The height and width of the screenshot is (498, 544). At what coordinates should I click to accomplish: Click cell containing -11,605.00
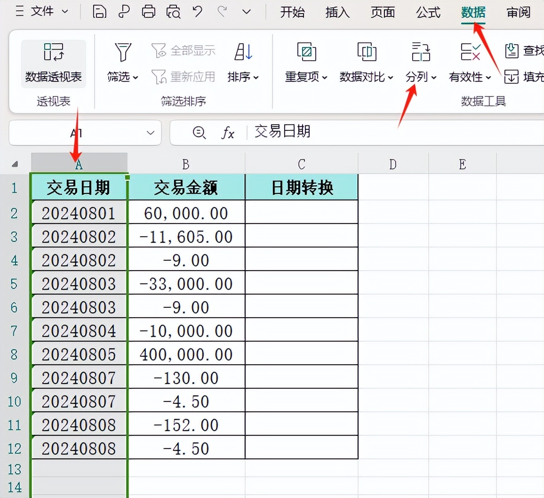point(186,236)
